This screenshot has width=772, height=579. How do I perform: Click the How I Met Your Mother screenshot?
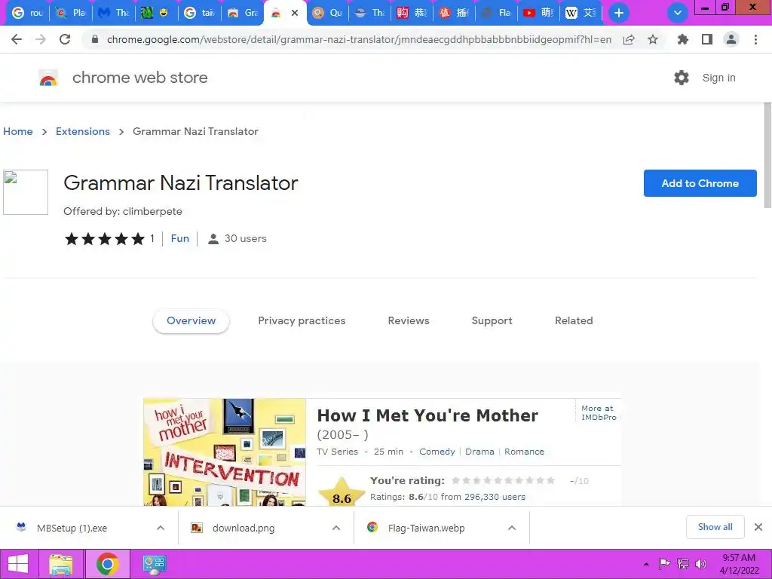(x=382, y=452)
